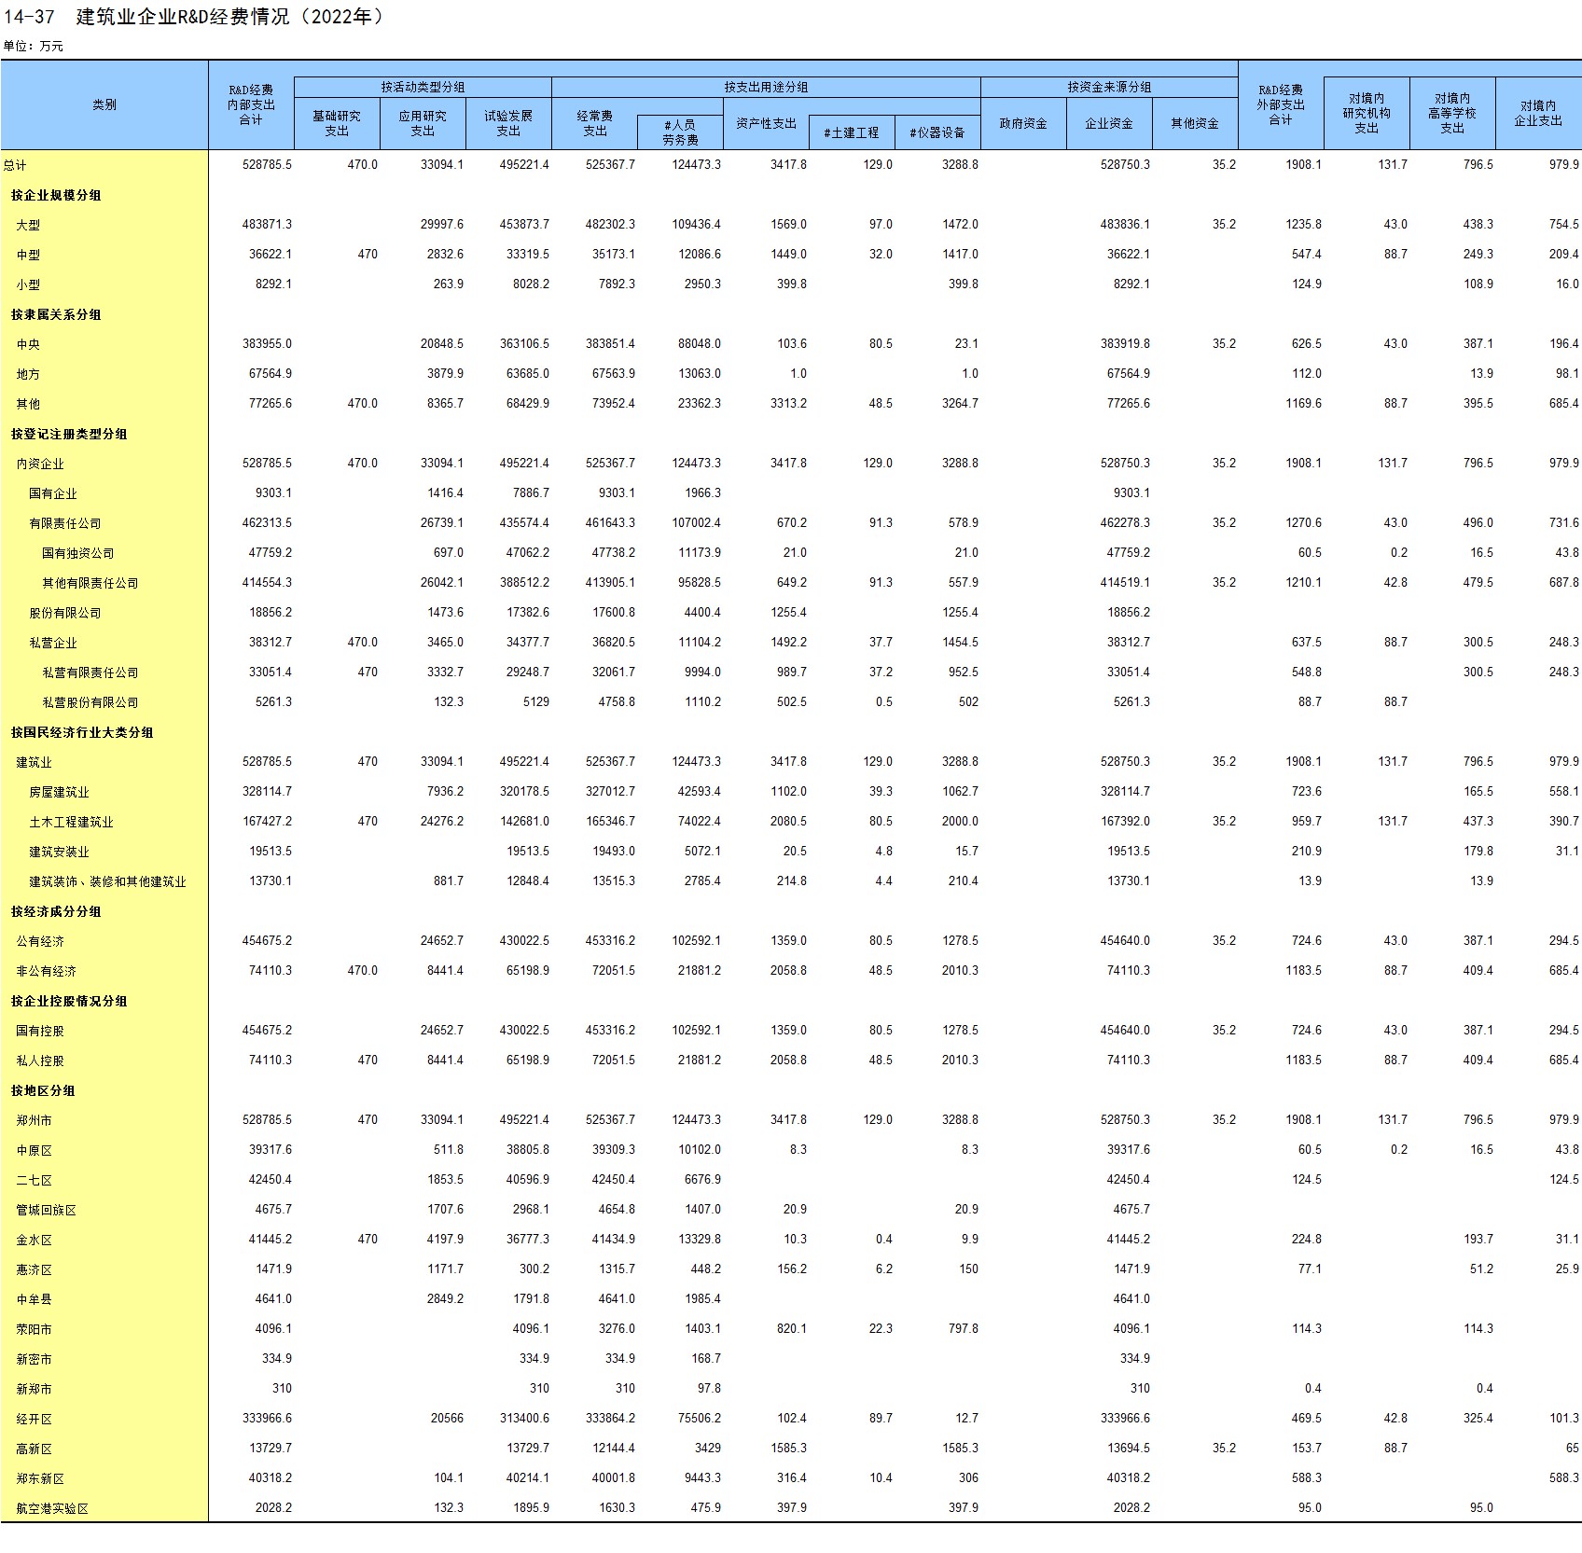1582x1553 pixels.
Task: Select the 按地区分组 section heading
Action: pos(43,1090)
